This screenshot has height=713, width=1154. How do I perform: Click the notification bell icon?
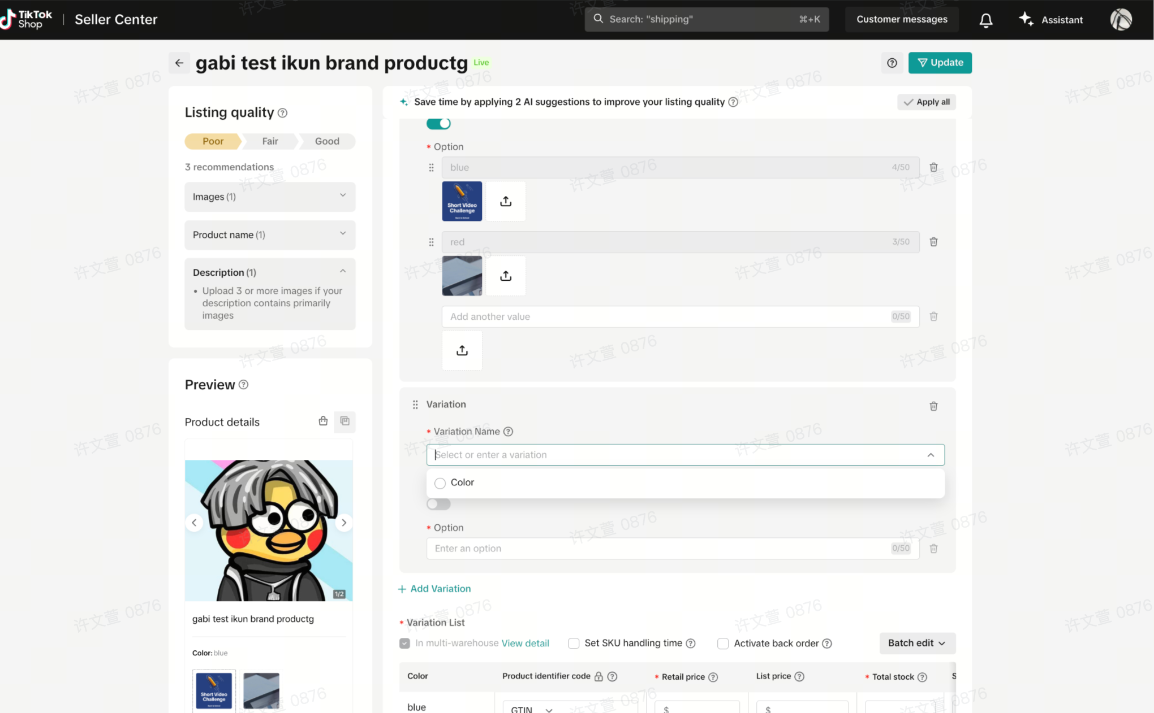coord(985,20)
